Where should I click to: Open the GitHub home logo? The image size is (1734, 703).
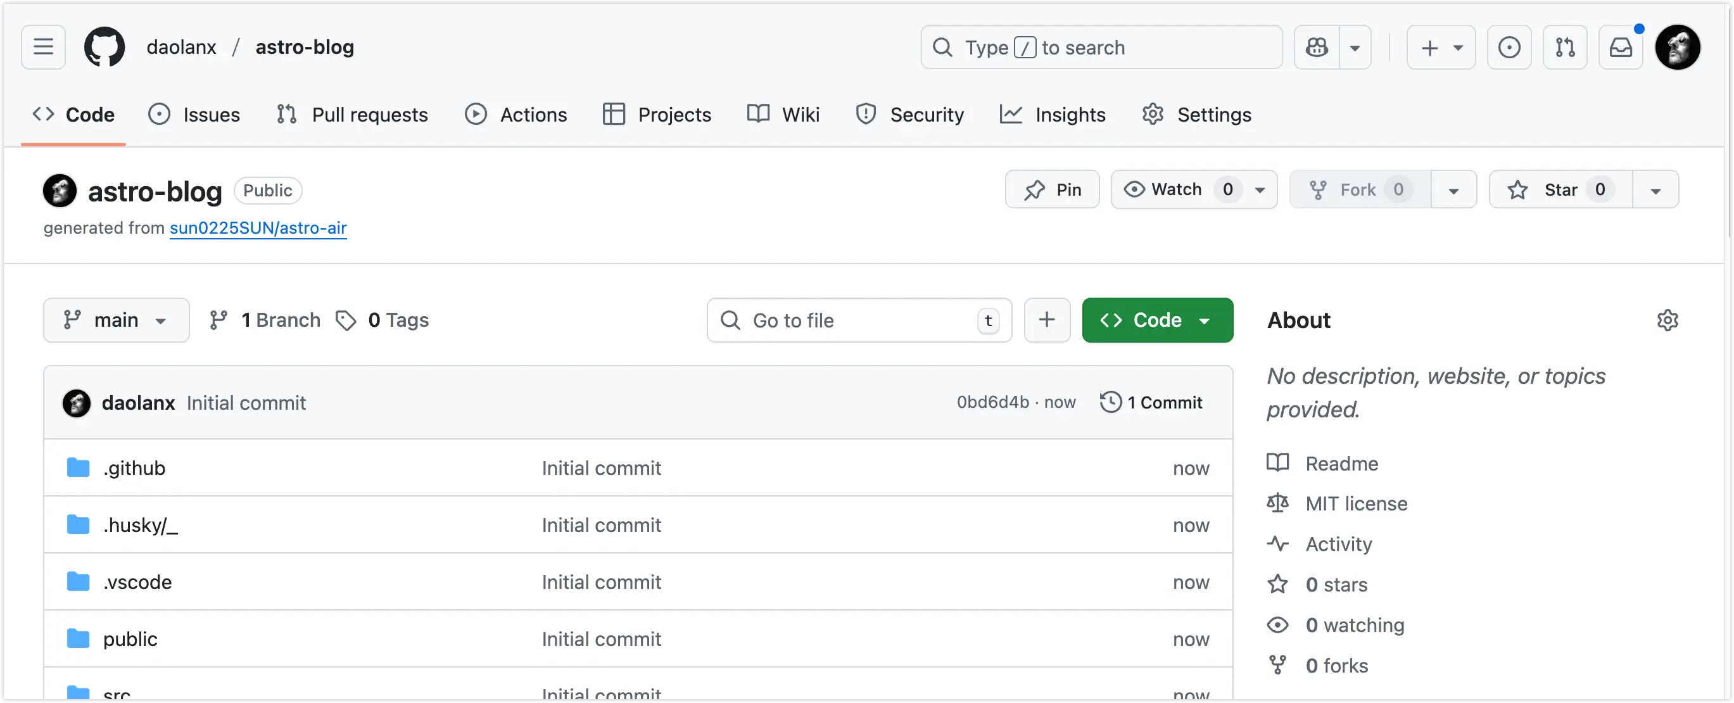pyautogui.click(x=105, y=46)
